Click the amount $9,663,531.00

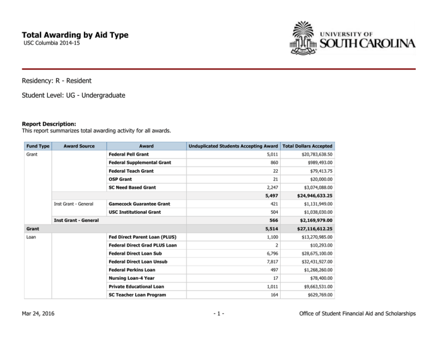tap(318, 286)
